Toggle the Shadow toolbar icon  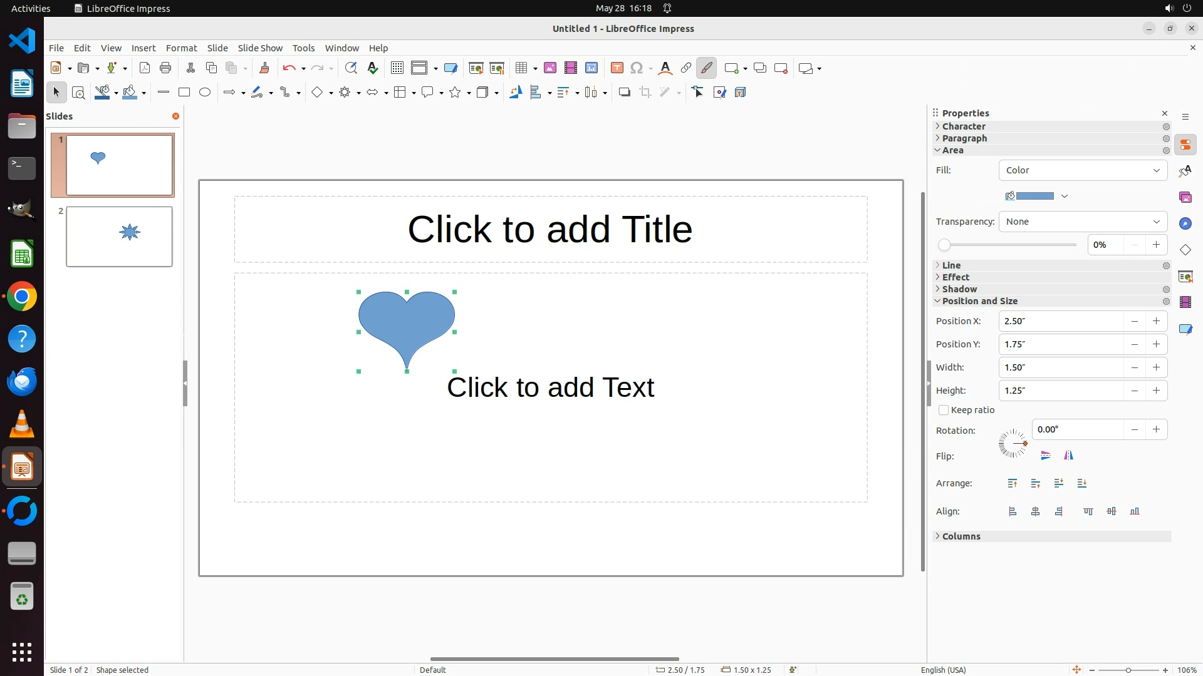click(624, 93)
